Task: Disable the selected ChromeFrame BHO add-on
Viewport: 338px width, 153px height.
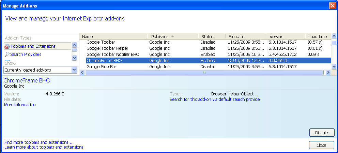Action: 322,133
